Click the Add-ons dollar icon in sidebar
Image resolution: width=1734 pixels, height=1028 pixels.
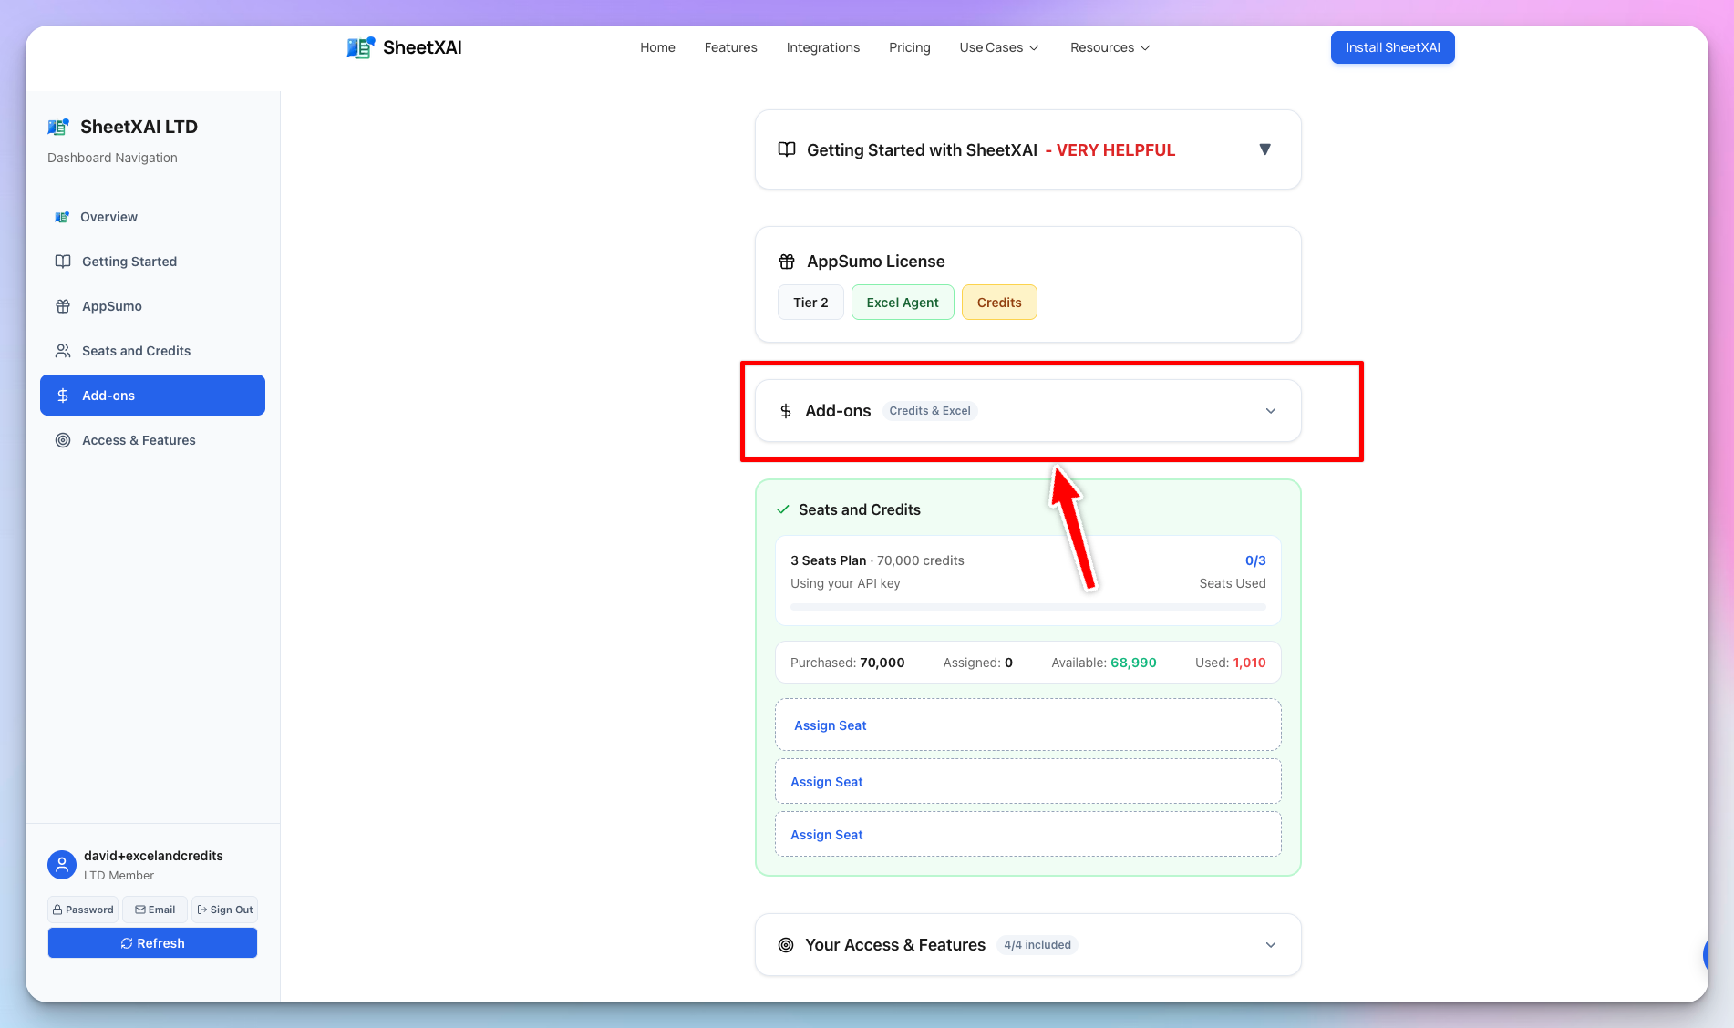pos(61,395)
